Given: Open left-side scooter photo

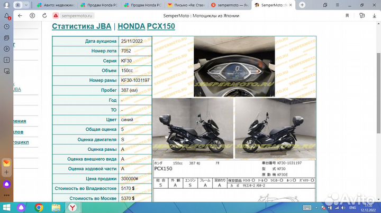Looking at the screenshot, I should click(193, 128).
